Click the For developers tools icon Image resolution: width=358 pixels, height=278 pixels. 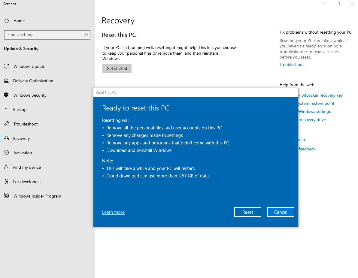[x=6, y=182]
